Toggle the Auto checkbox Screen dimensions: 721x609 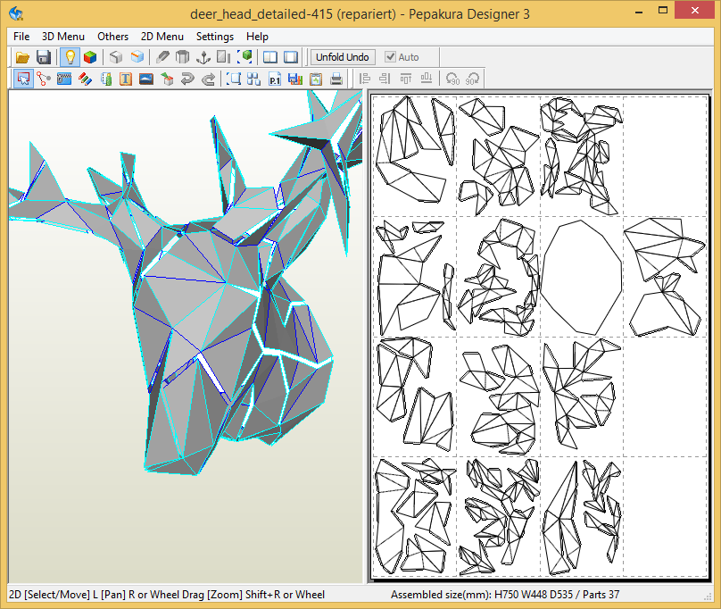(x=390, y=57)
